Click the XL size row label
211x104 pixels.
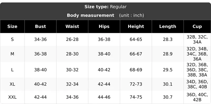point(12,84)
